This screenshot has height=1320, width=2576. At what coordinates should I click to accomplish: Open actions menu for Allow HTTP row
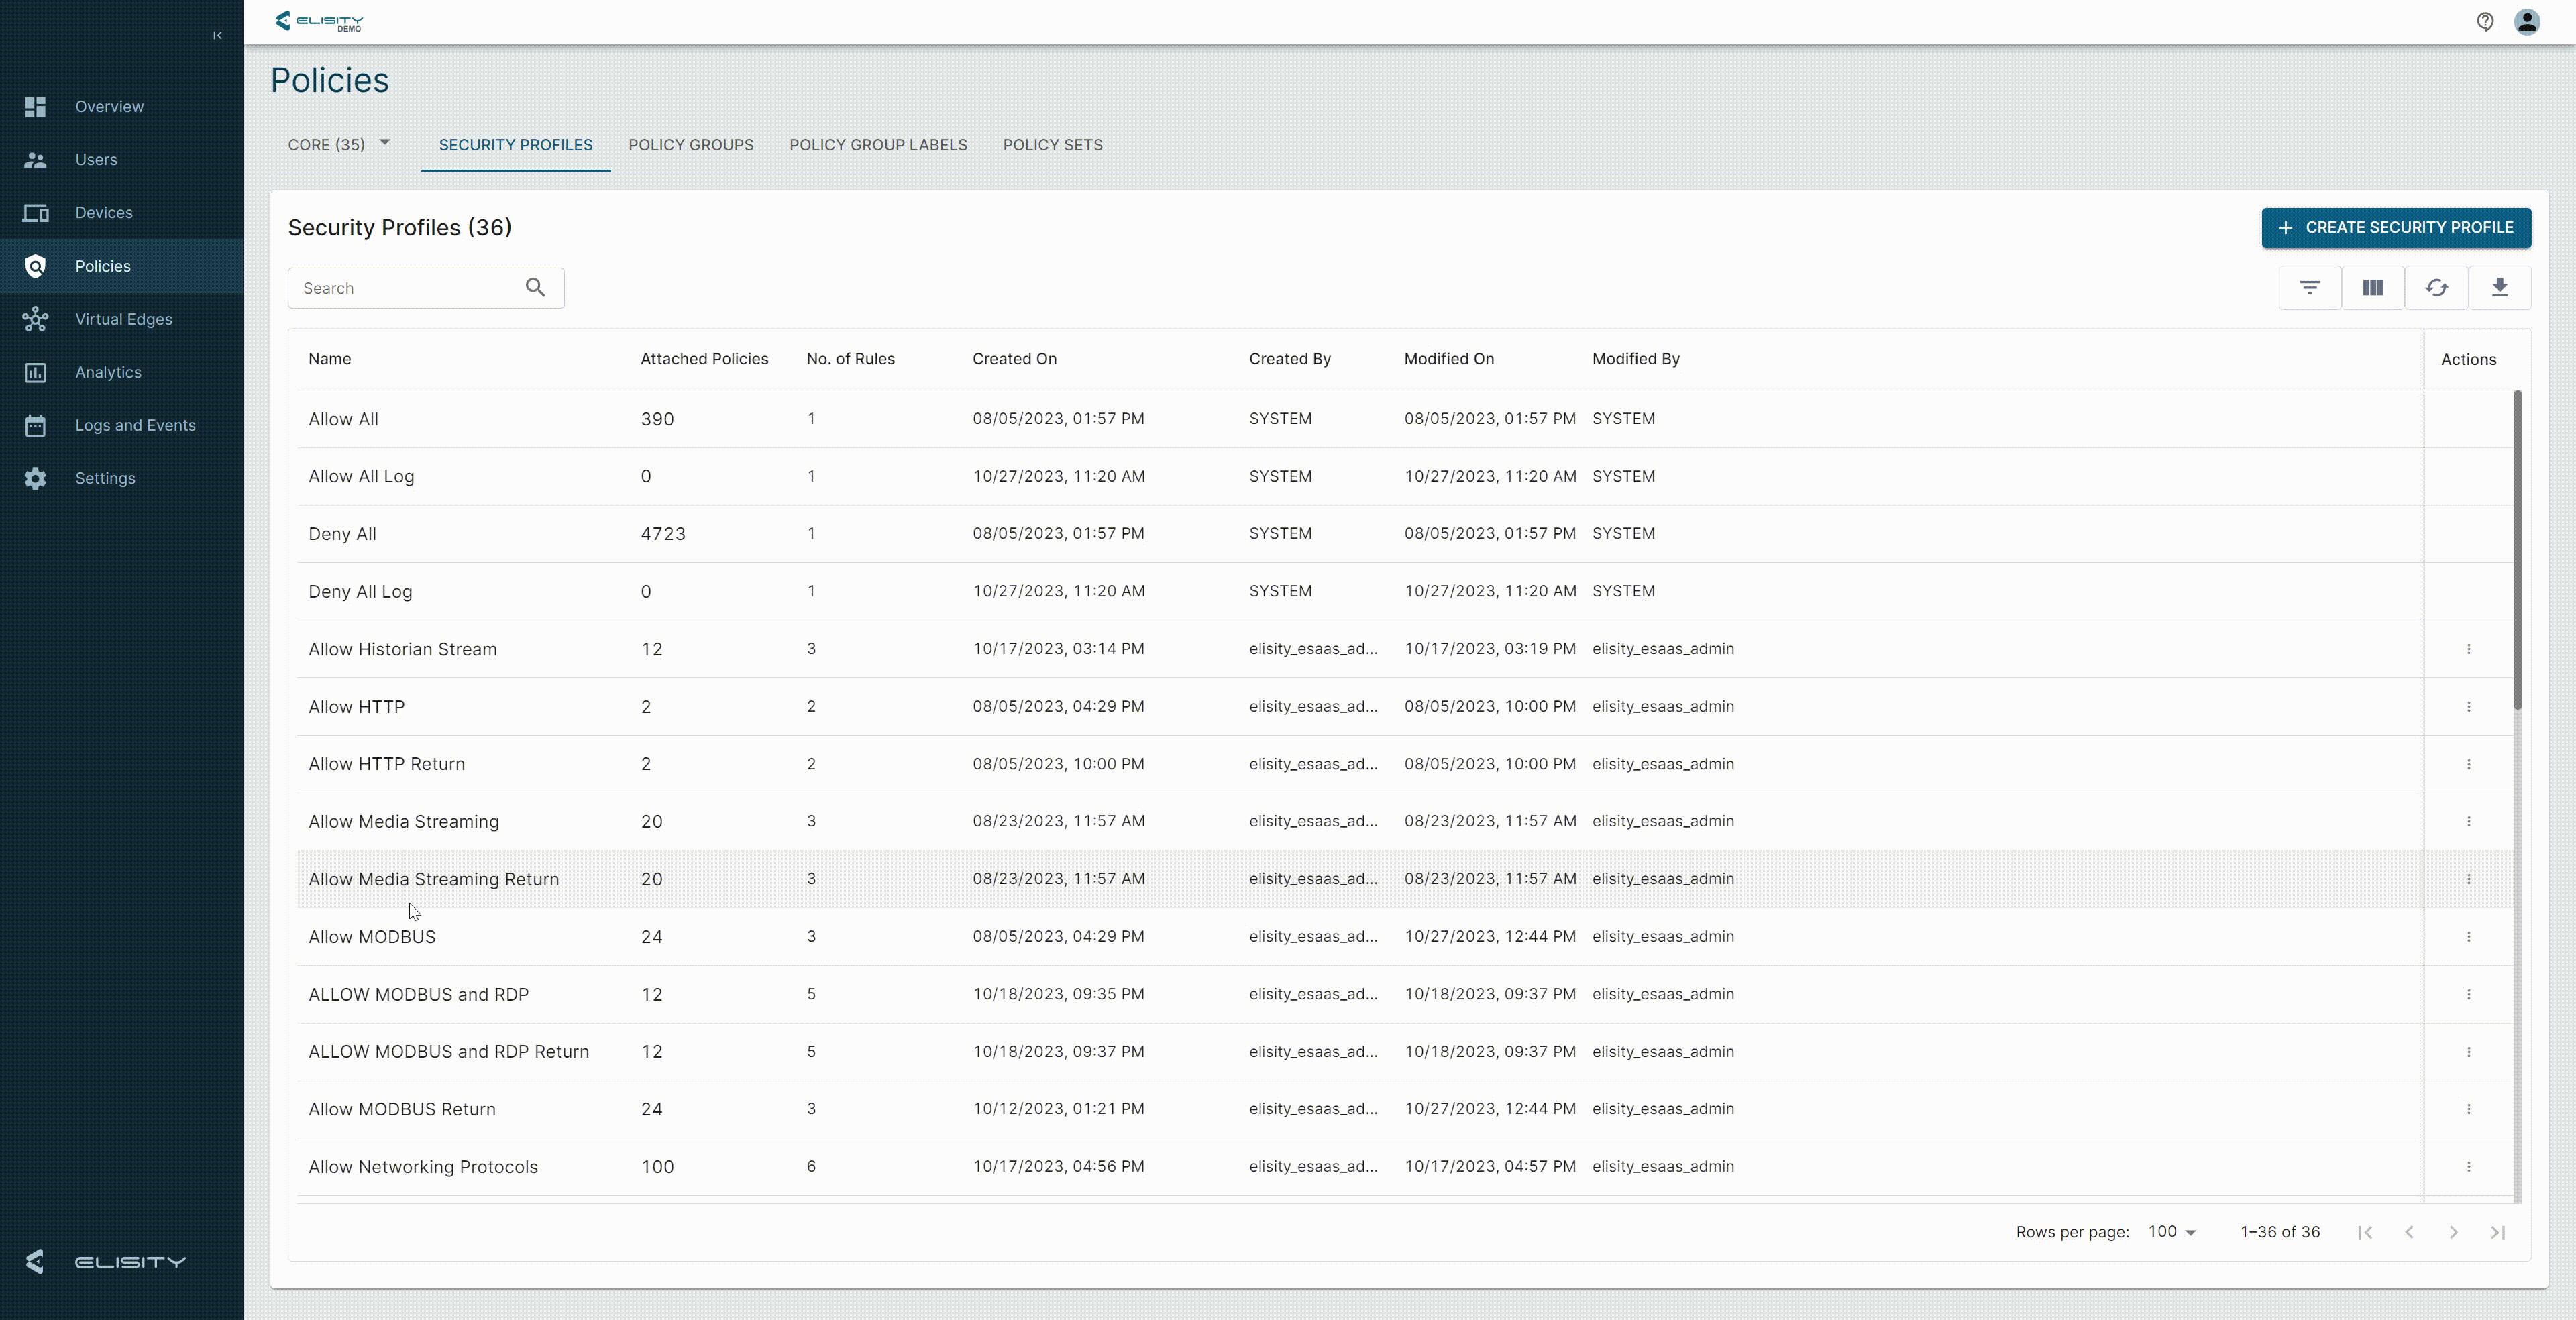click(x=2468, y=707)
